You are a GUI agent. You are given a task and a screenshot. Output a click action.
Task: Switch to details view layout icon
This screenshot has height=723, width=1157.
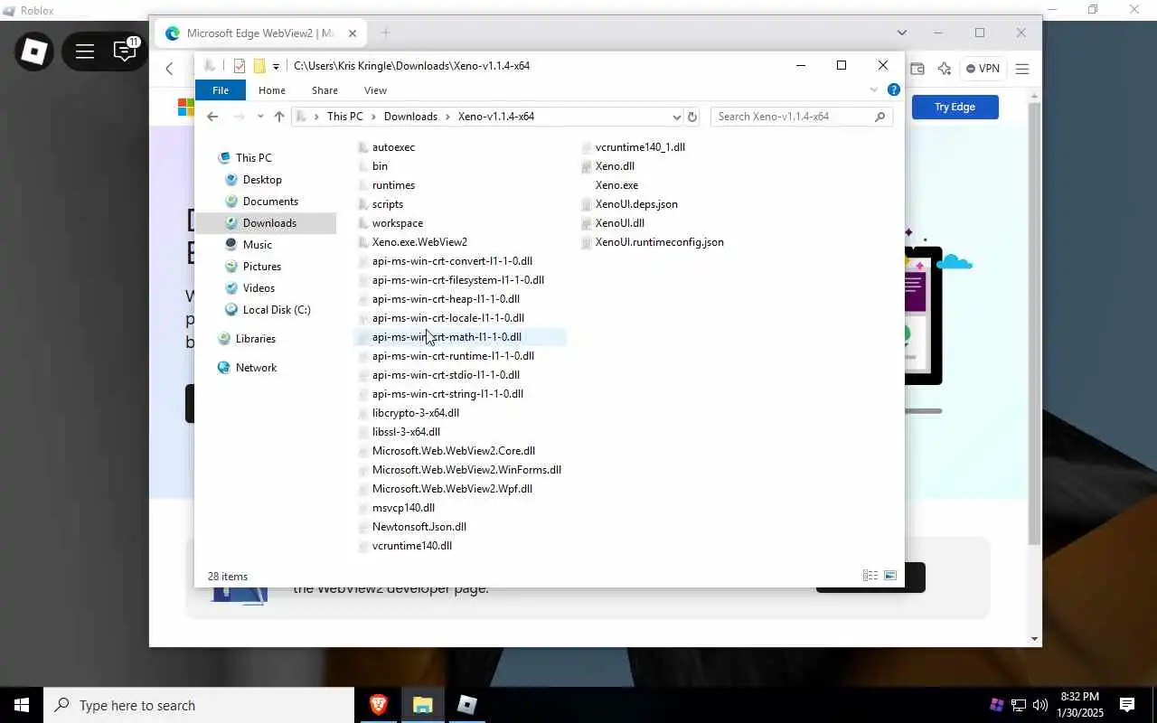(x=870, y=576)
